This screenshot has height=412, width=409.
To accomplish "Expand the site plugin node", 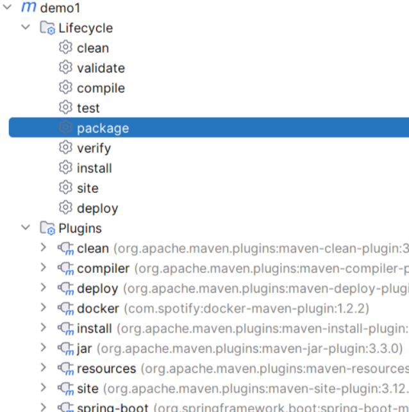I will pyautogui.click(x=43, y=388).
